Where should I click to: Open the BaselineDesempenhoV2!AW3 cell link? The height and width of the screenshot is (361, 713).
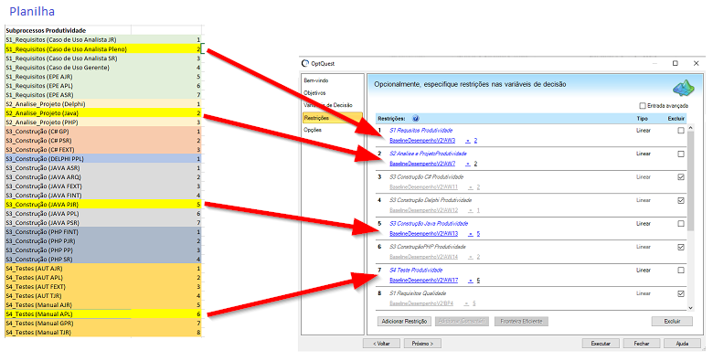click(422, 141)
